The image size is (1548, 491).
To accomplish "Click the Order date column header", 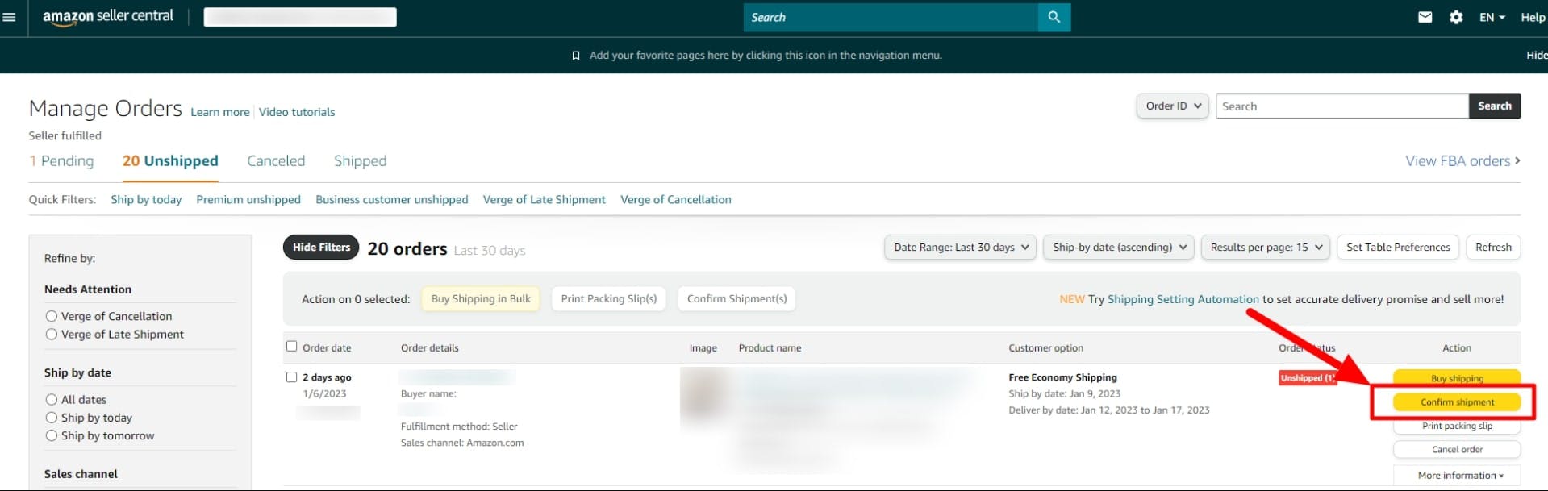I will [327, 348].
